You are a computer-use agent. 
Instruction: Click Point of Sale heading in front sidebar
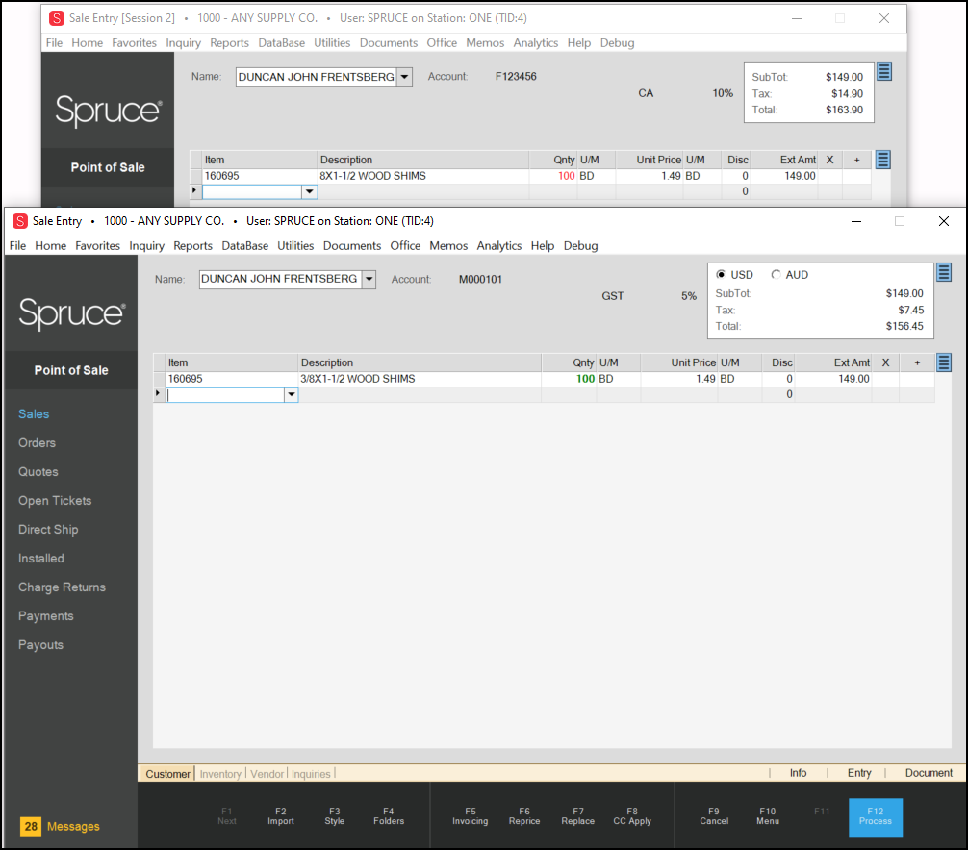[71, 370]
